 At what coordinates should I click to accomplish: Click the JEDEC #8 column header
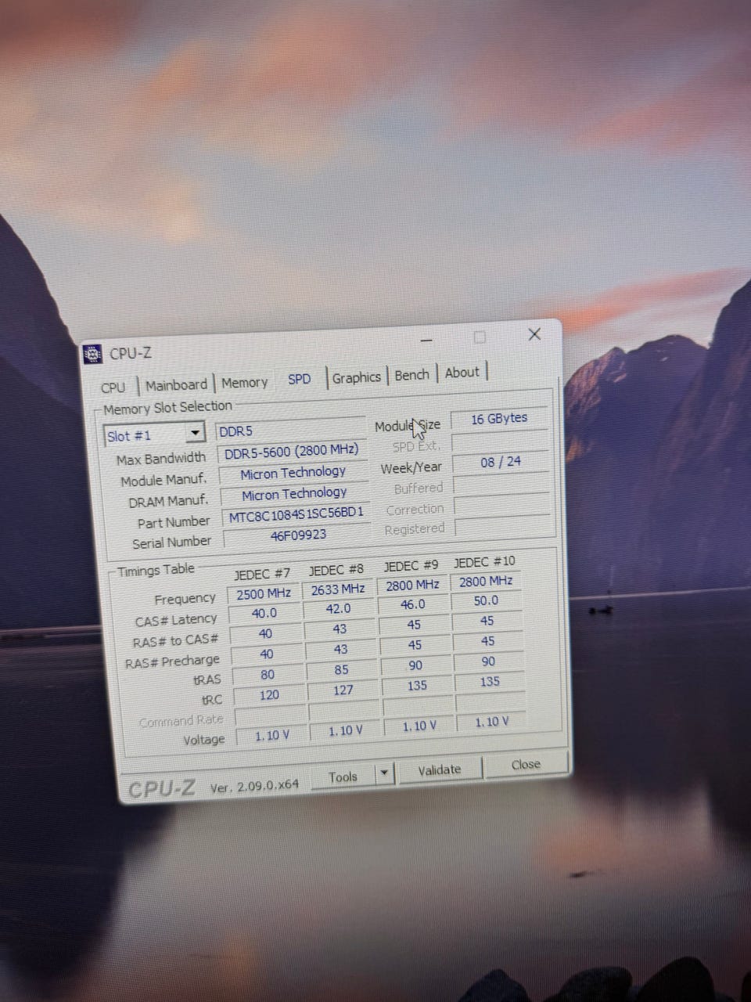(336, 570)
